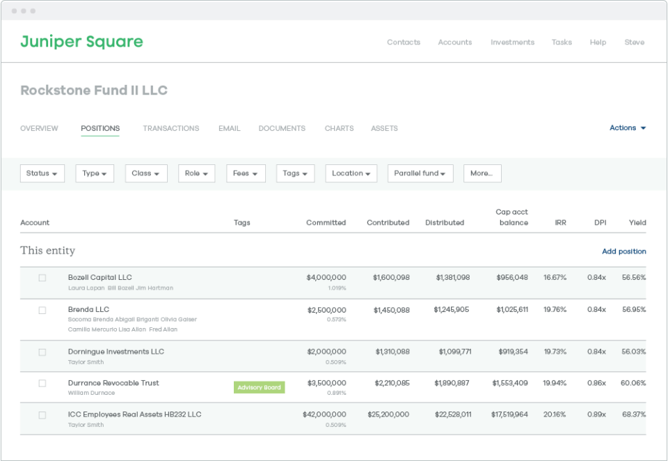668x461 pixels.
Task: Check the Durrance Revocable Trust checkbox
Action: (42, 384)
